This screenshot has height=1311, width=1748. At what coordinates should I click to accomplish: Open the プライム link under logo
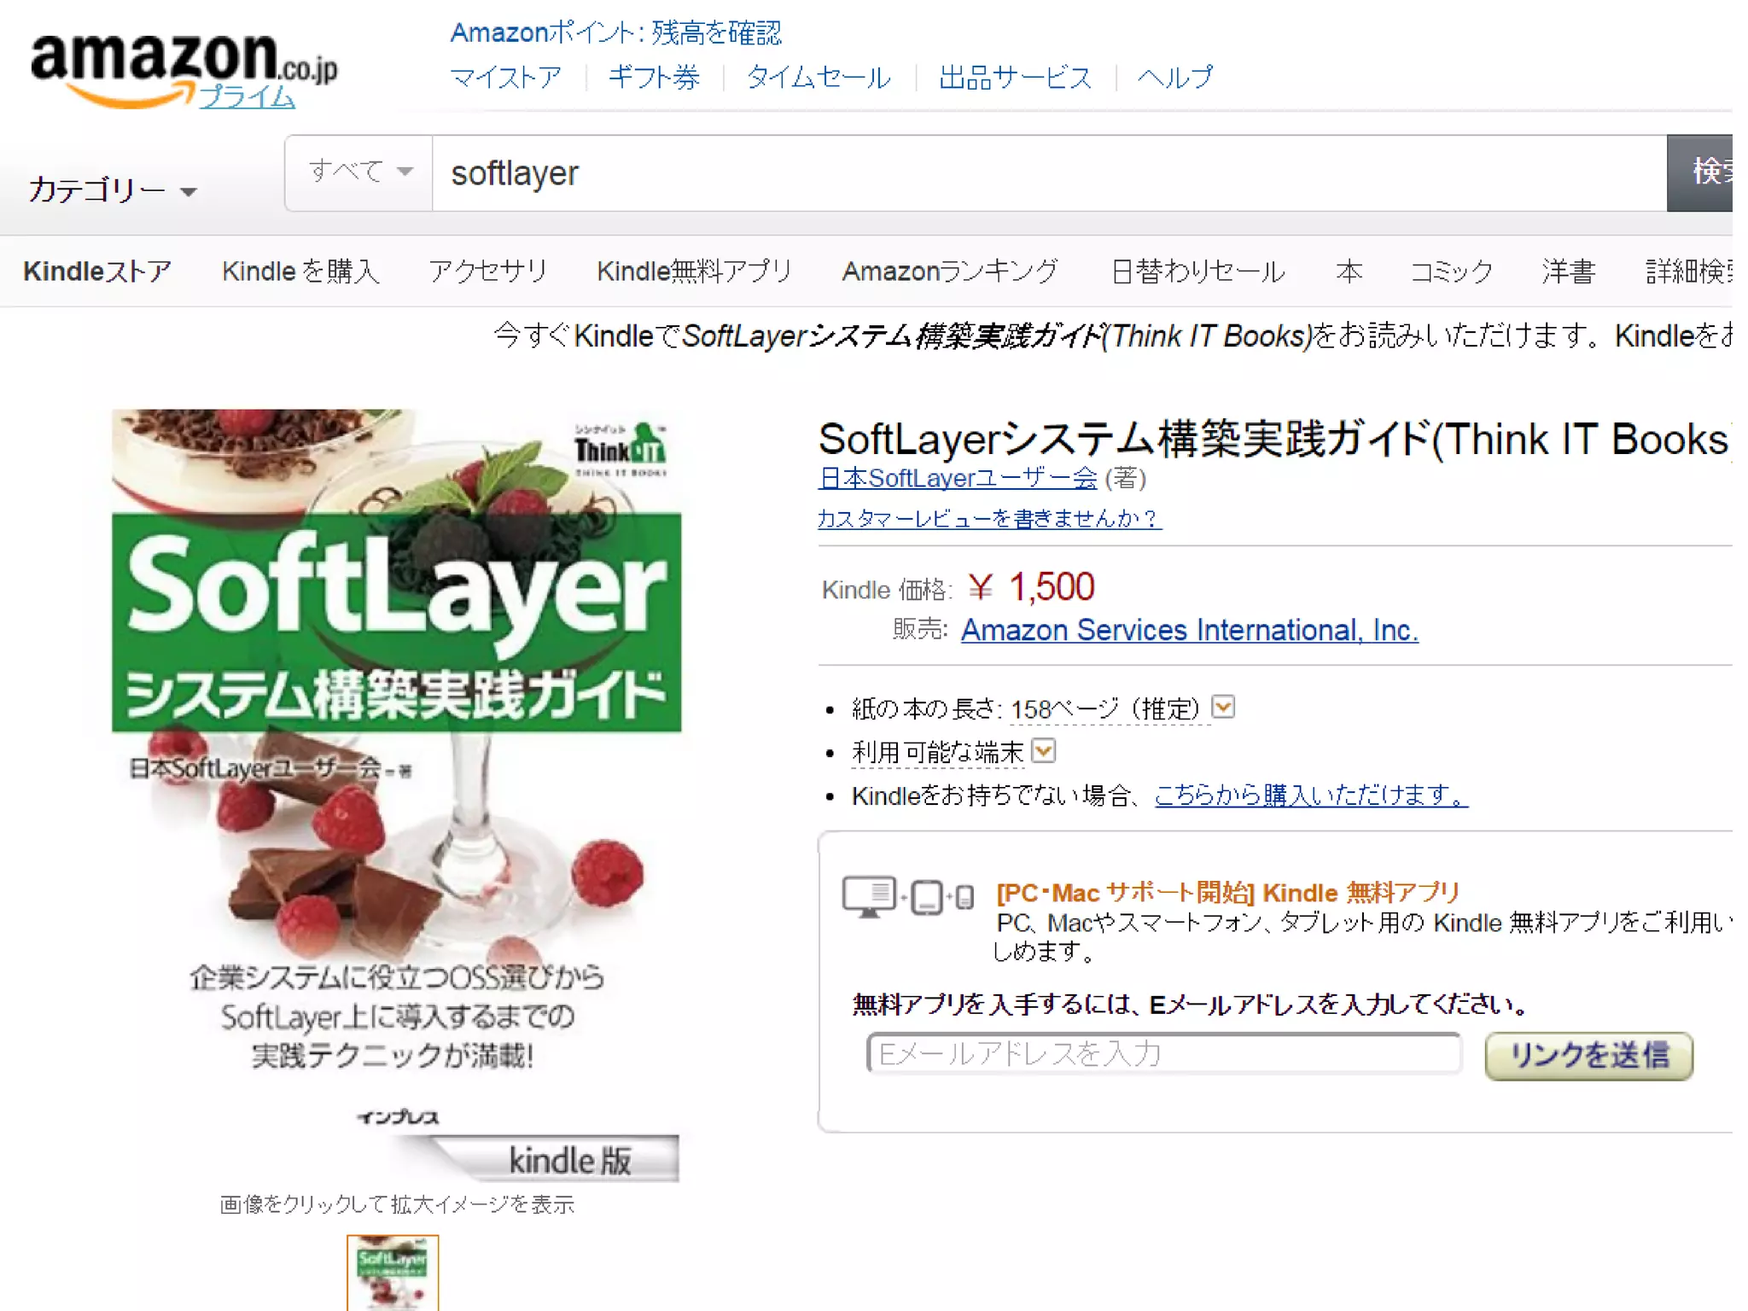pos(248,96)
